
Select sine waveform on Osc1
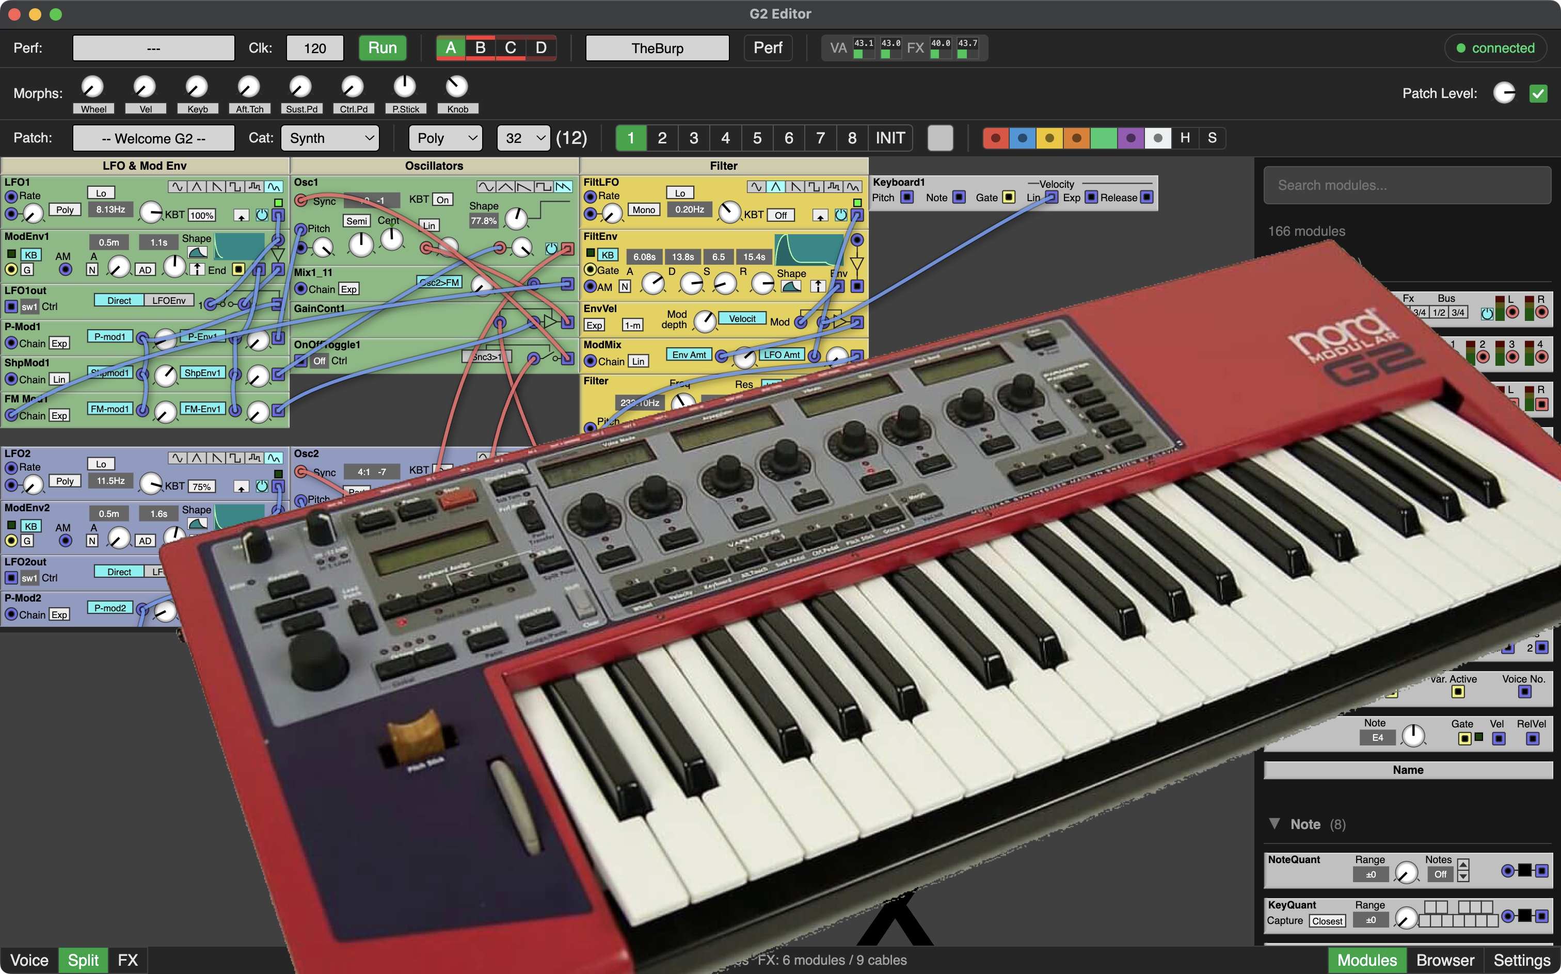point(486,187)
